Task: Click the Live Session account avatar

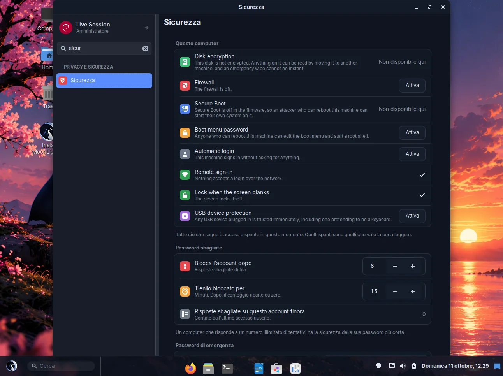Action: click(66, 28)
